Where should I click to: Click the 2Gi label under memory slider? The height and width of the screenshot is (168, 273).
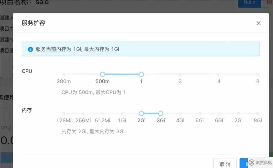pyautogui.click(x=141, y=120)
